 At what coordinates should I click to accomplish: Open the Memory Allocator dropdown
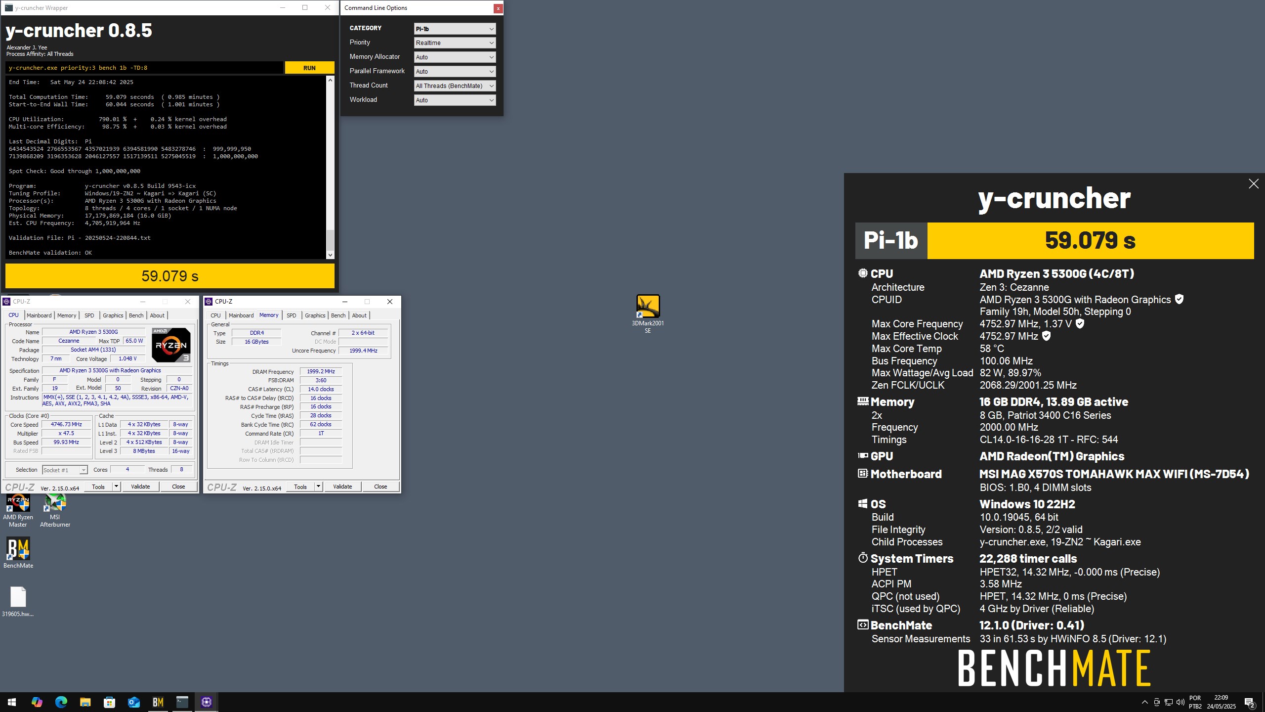coord(455,57)
